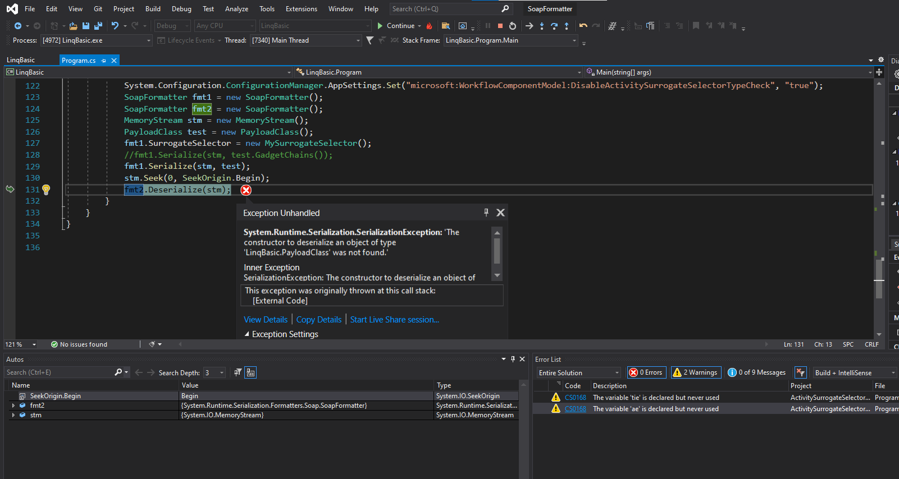Click the Autos Search input field
Screen dimensions: 899x479
click(x=59, y=372)
